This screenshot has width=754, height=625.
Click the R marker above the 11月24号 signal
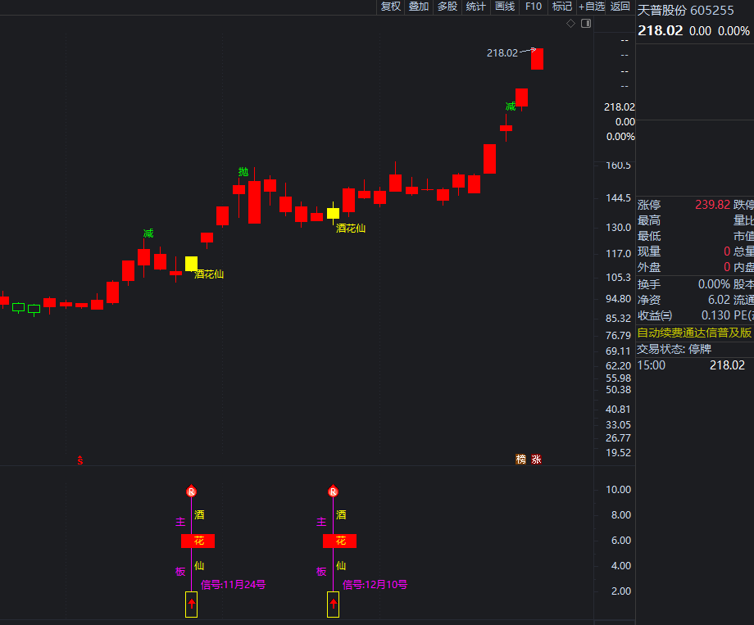click(x=191, y=492)
